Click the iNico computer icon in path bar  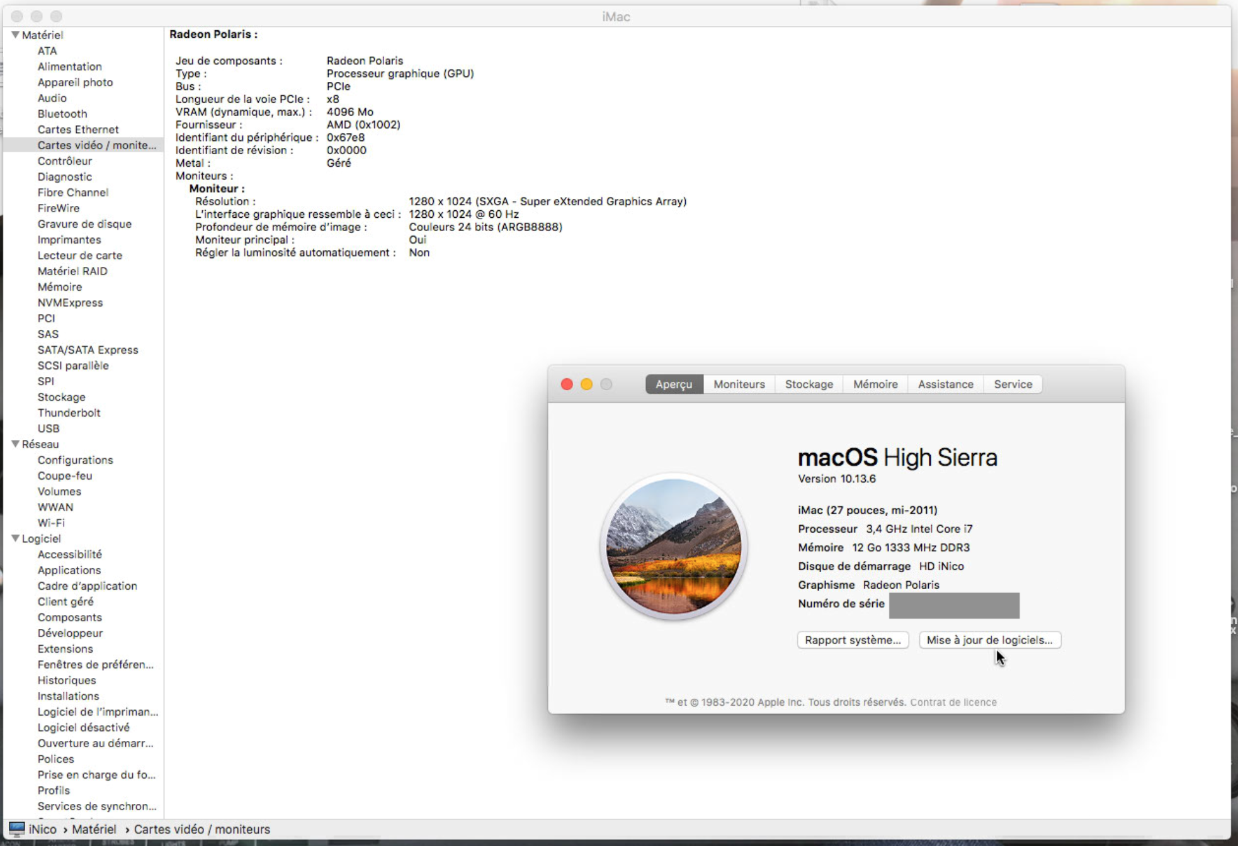16,829
